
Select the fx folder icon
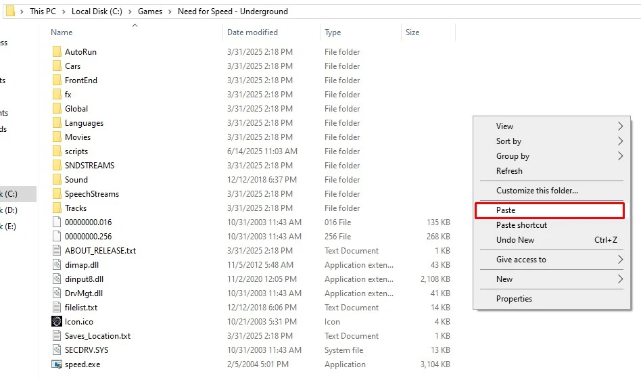pos(57,95)
